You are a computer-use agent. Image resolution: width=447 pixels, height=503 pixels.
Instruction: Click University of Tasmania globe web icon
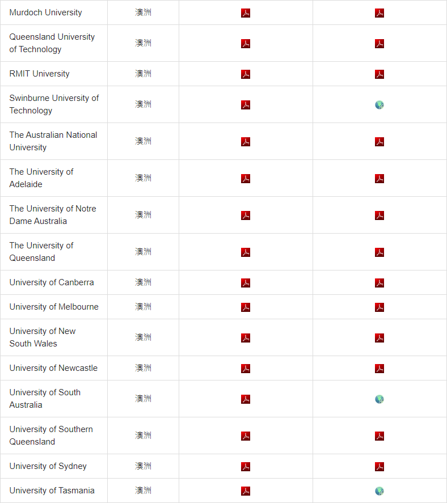coord(379,491)
